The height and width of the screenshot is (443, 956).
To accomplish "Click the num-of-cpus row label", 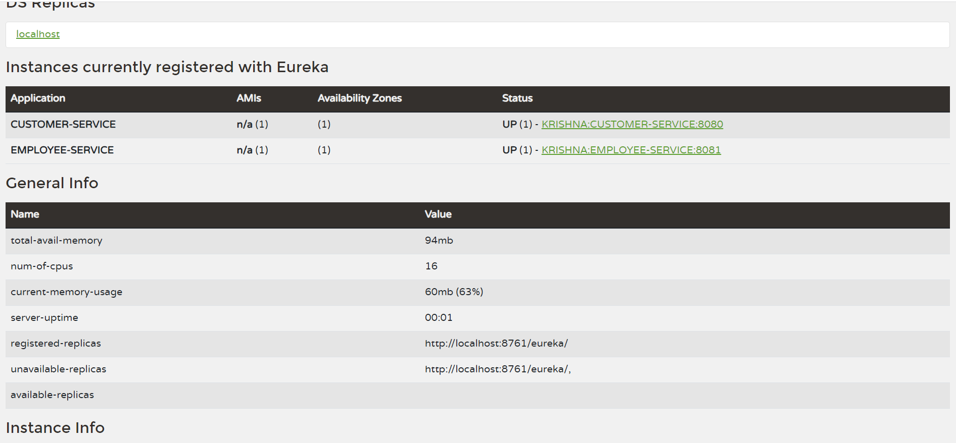I will [41, 266].
